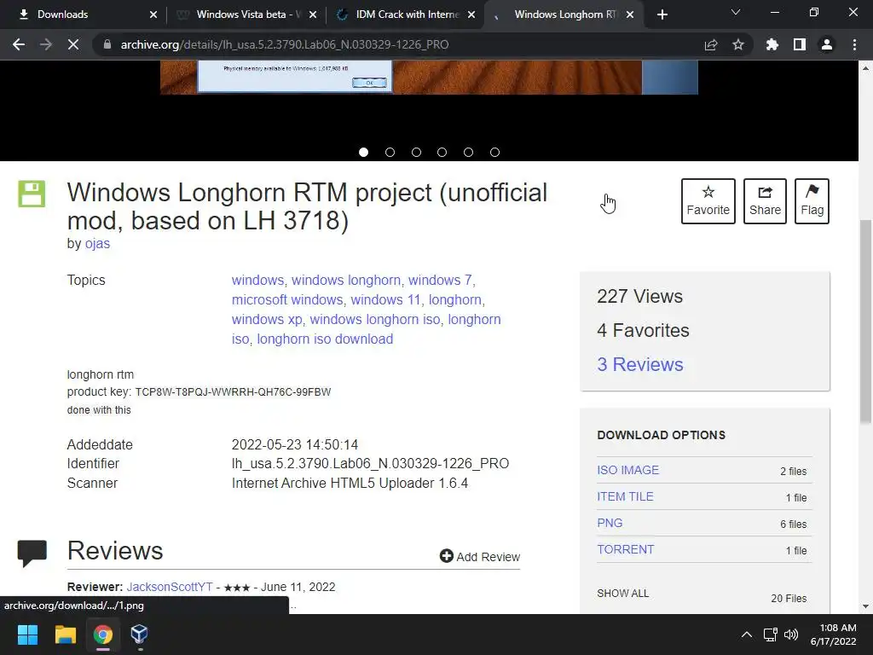Open the 'windows longhorn' topic link
The height and width of the screenshot is (655, 873).
[x=346, y=280]
